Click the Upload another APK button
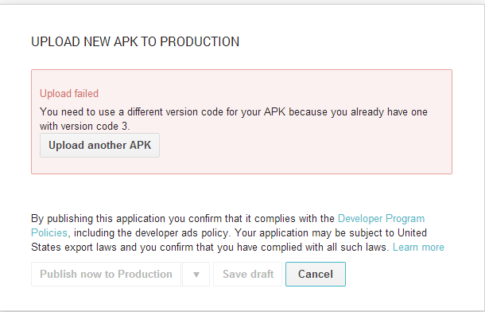 coord(99,145)
